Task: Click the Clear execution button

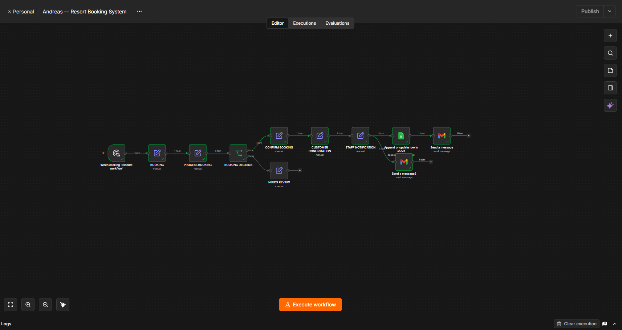Action: (577, 324)
